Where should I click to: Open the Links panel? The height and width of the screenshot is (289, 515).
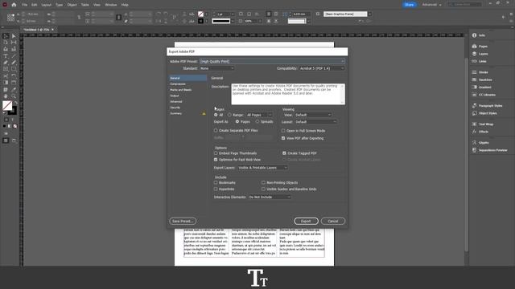(x=480, y=61)
